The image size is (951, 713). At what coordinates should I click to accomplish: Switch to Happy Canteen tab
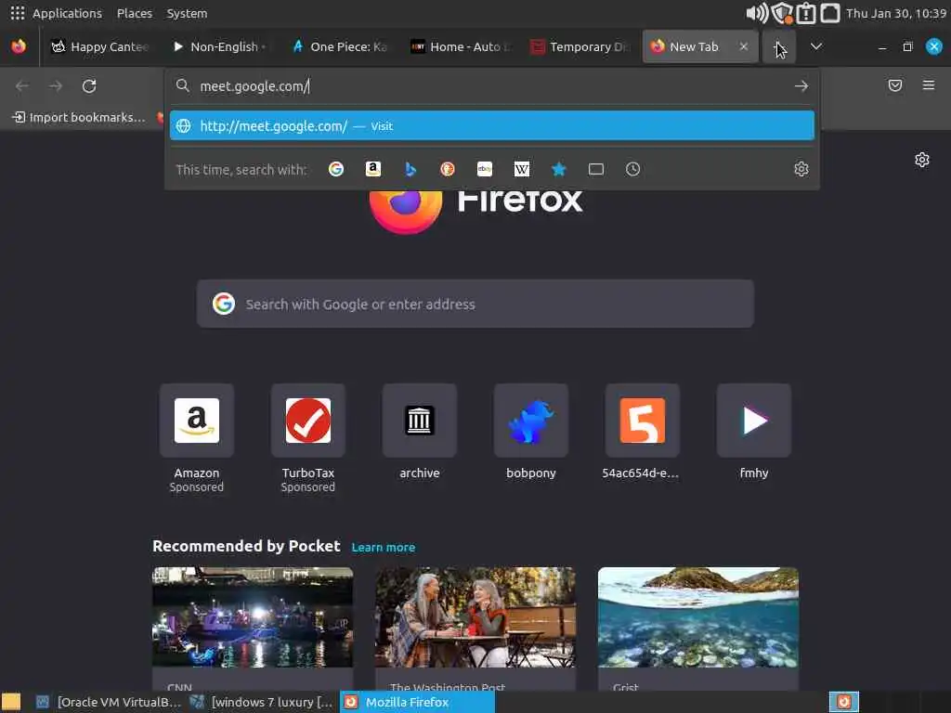(x=98, y=46)
